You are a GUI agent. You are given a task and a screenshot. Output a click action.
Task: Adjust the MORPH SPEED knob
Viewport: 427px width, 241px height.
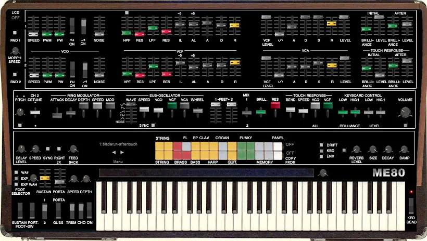[x=15, y=51]
